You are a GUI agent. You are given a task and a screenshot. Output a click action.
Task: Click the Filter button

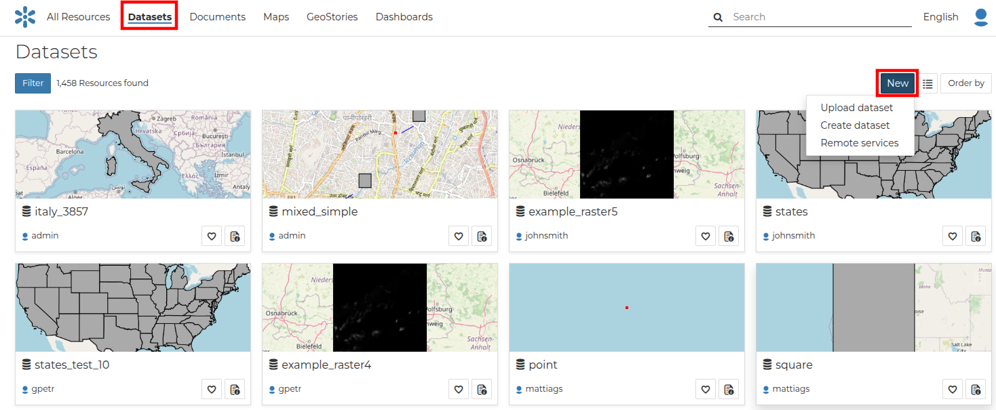click(33, 83)
